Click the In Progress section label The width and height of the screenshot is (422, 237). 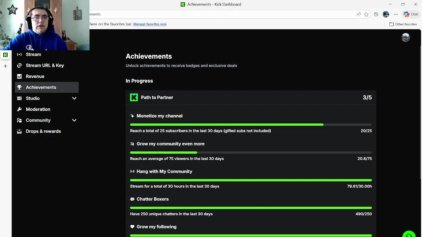click(x=139, y=81)
